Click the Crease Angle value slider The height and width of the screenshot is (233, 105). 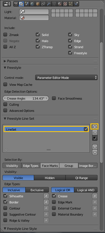point(26,98)
